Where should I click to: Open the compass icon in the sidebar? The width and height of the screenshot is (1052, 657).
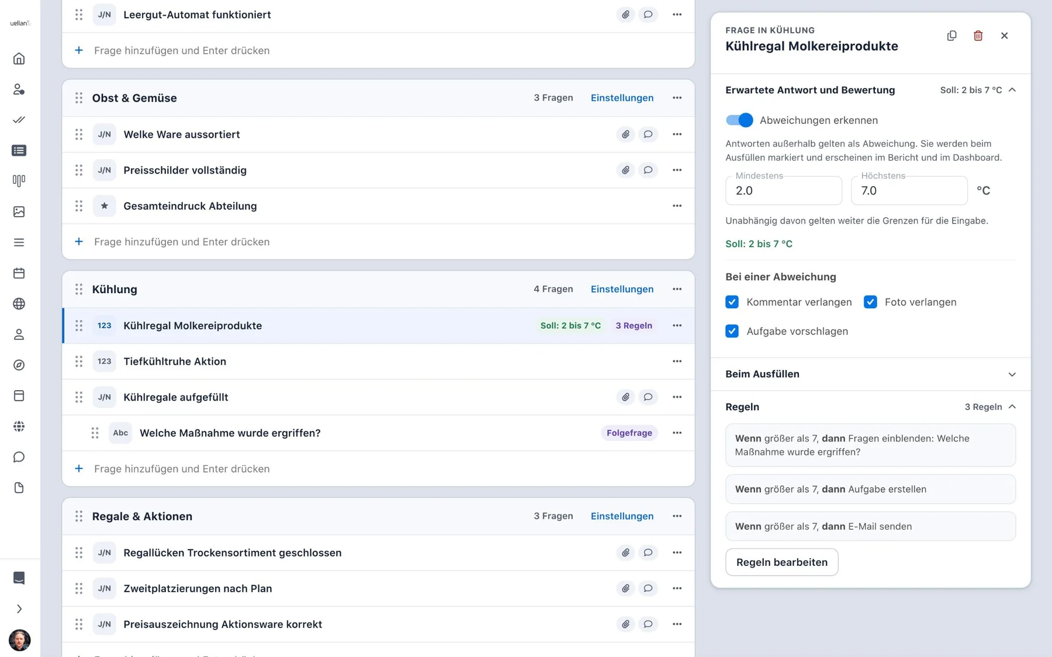pyautogui.click(x=19, y=365)
